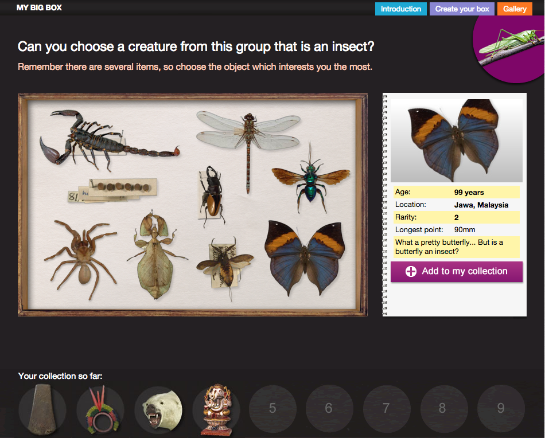Switch to Create your box tab
The image size is (545, 438).
point(462,9)
